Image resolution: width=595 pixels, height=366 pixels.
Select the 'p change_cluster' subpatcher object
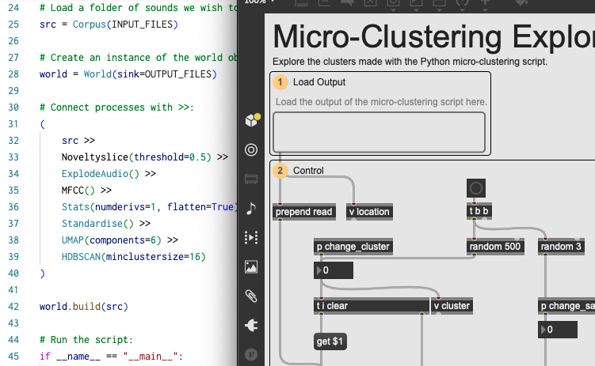coord(353,247)
